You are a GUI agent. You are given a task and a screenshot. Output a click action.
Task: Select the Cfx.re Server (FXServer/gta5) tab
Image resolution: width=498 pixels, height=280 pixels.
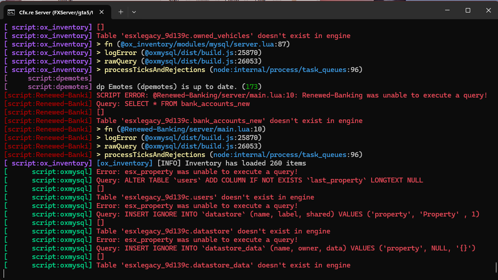57,13
